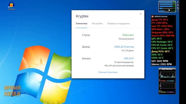The image size is (186, 104).
Task: Click the Баланс label
Action: point(87,58)
